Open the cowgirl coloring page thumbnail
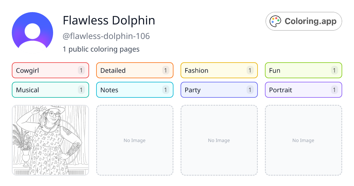This screenshot has width=354, height=186. click(x=50, y=141)
